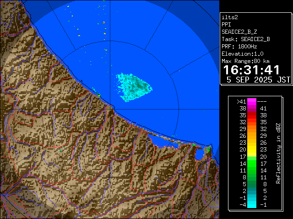Click the 16:31:41 timestamp display

tap(251, 70)
